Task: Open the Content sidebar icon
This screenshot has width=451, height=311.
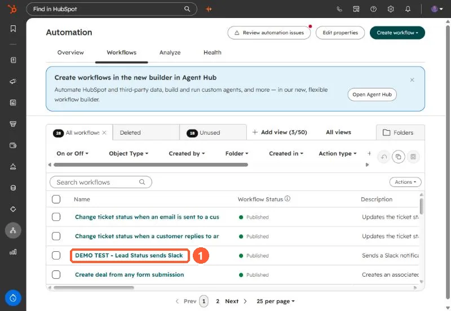Action: coord(13,103)
